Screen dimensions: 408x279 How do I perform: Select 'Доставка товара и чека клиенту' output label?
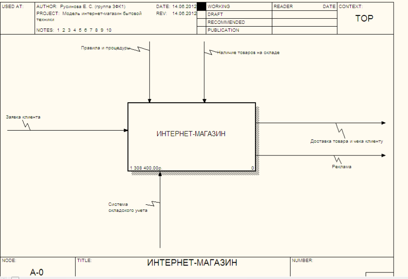346,141
